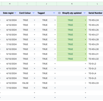Open the Date regist column filter icon
103x101 pixels.
click(x=15, y=13)
